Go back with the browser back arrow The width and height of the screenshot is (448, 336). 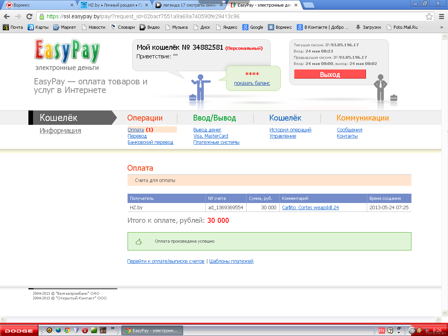[x=7, y=17]
